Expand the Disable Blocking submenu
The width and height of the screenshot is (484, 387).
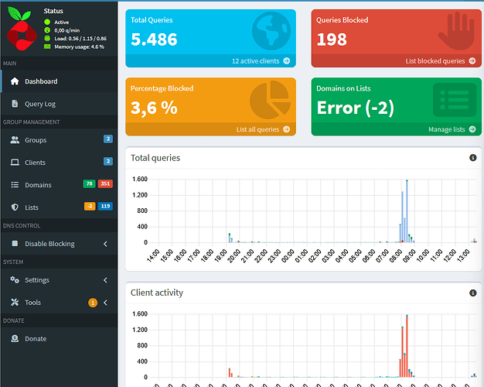pos(105,244)
